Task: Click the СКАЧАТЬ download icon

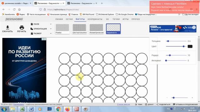Action: point(7,27)
